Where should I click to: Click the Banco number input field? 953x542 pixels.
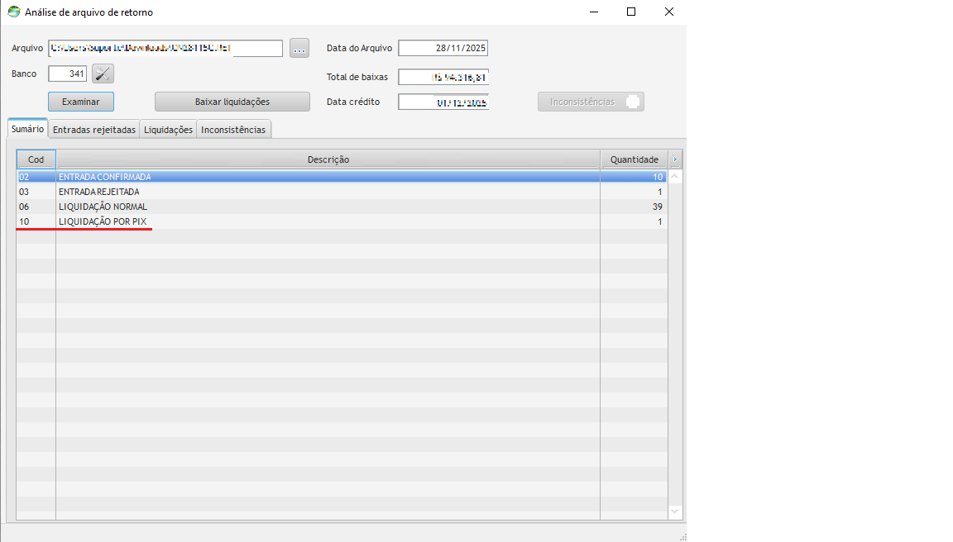pos(67,74)
